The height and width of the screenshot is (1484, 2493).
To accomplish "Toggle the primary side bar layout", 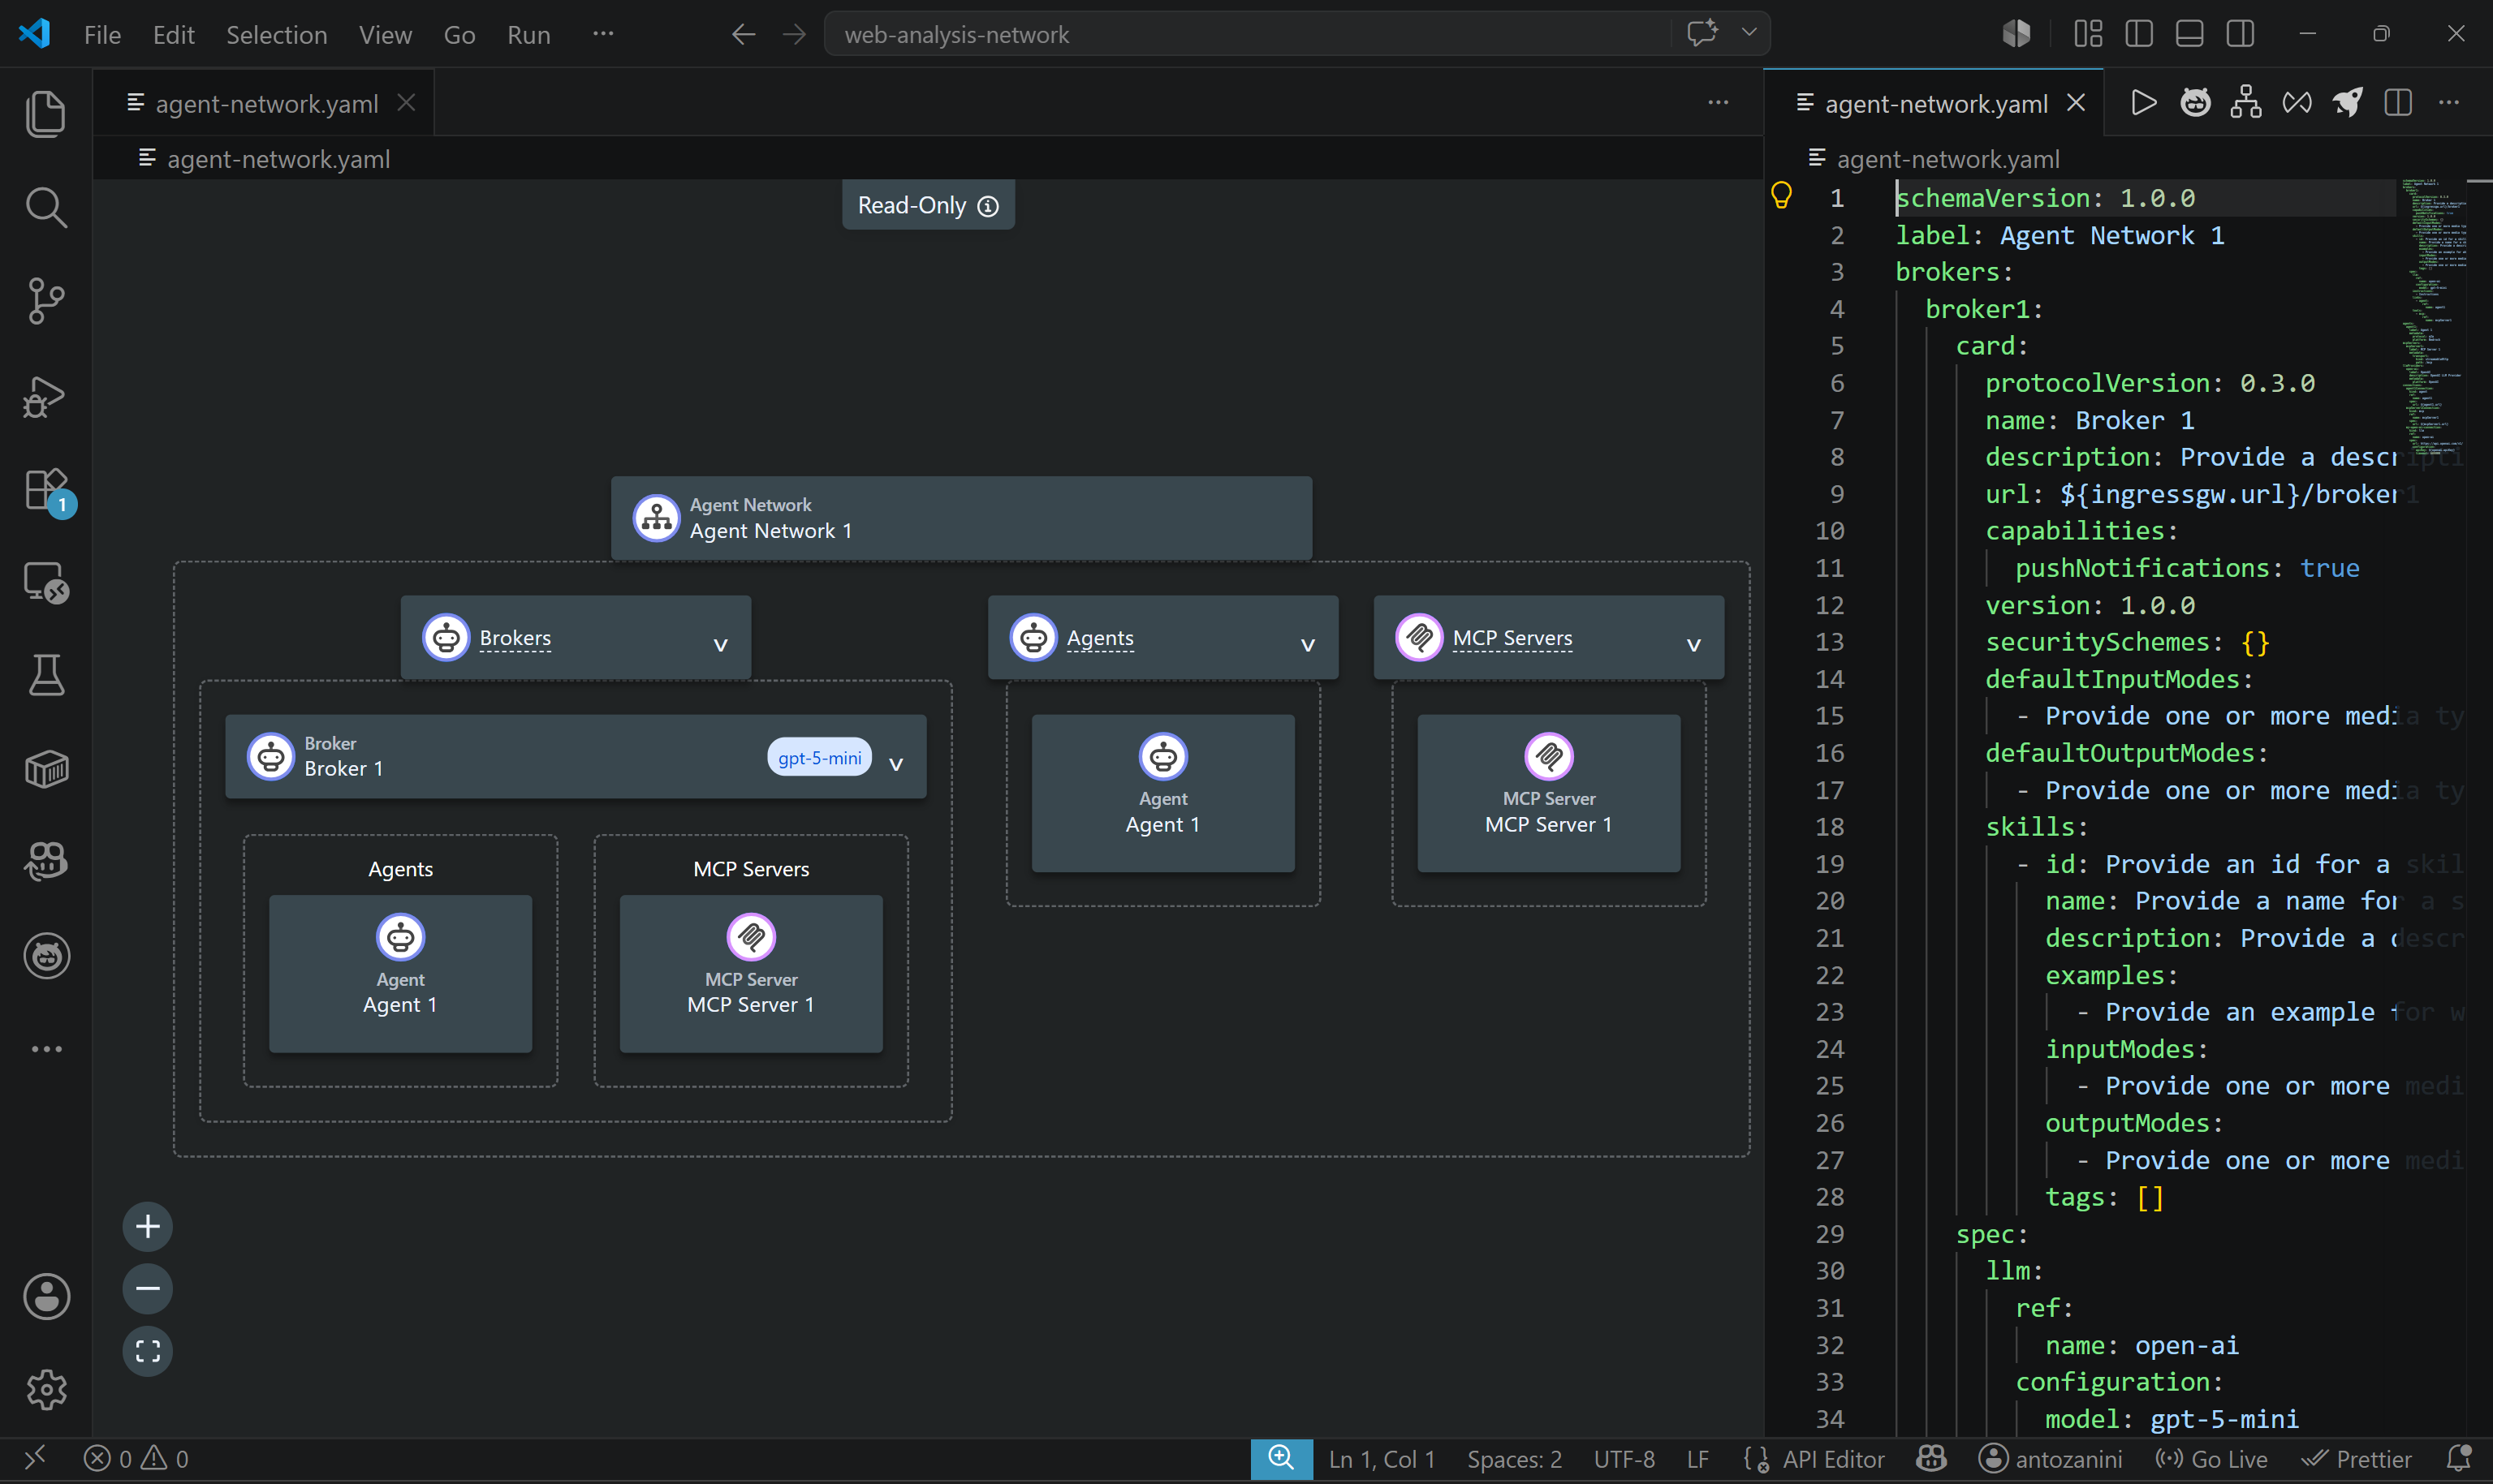I will (2139, 34).
